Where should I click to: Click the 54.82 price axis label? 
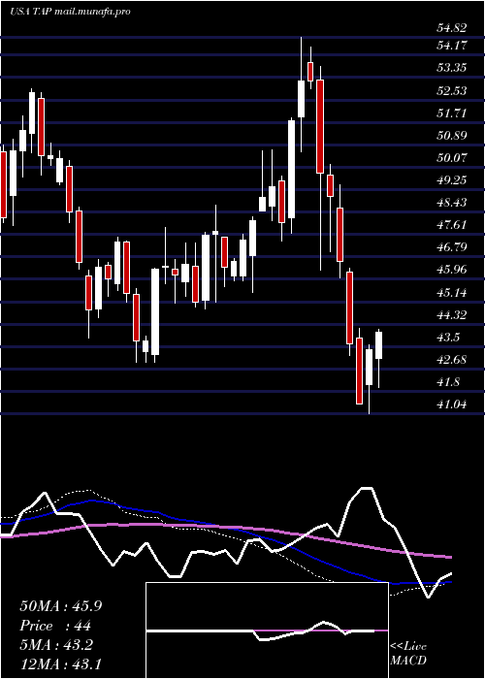coord(452,28)
